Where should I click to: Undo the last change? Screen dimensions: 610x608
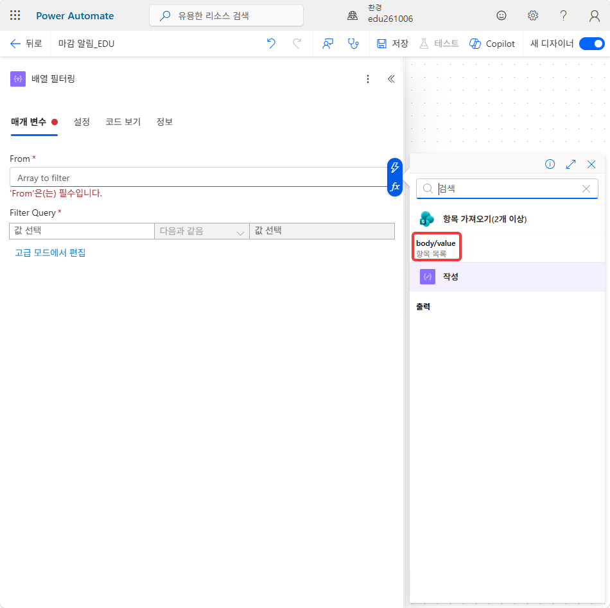[271, 44]
